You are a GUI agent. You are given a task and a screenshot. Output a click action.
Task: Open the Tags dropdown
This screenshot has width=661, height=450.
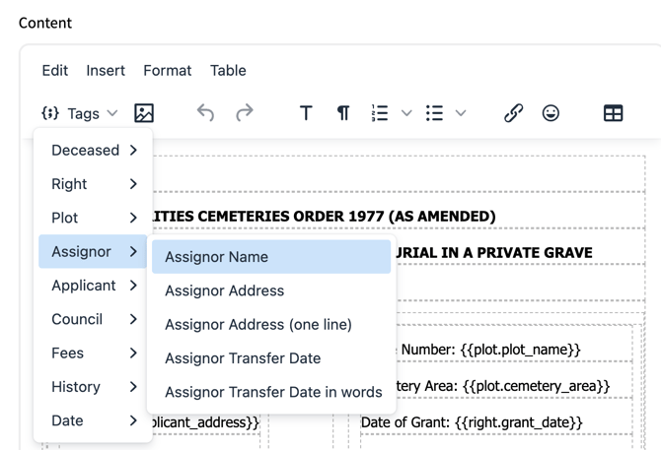pos(80,113)
